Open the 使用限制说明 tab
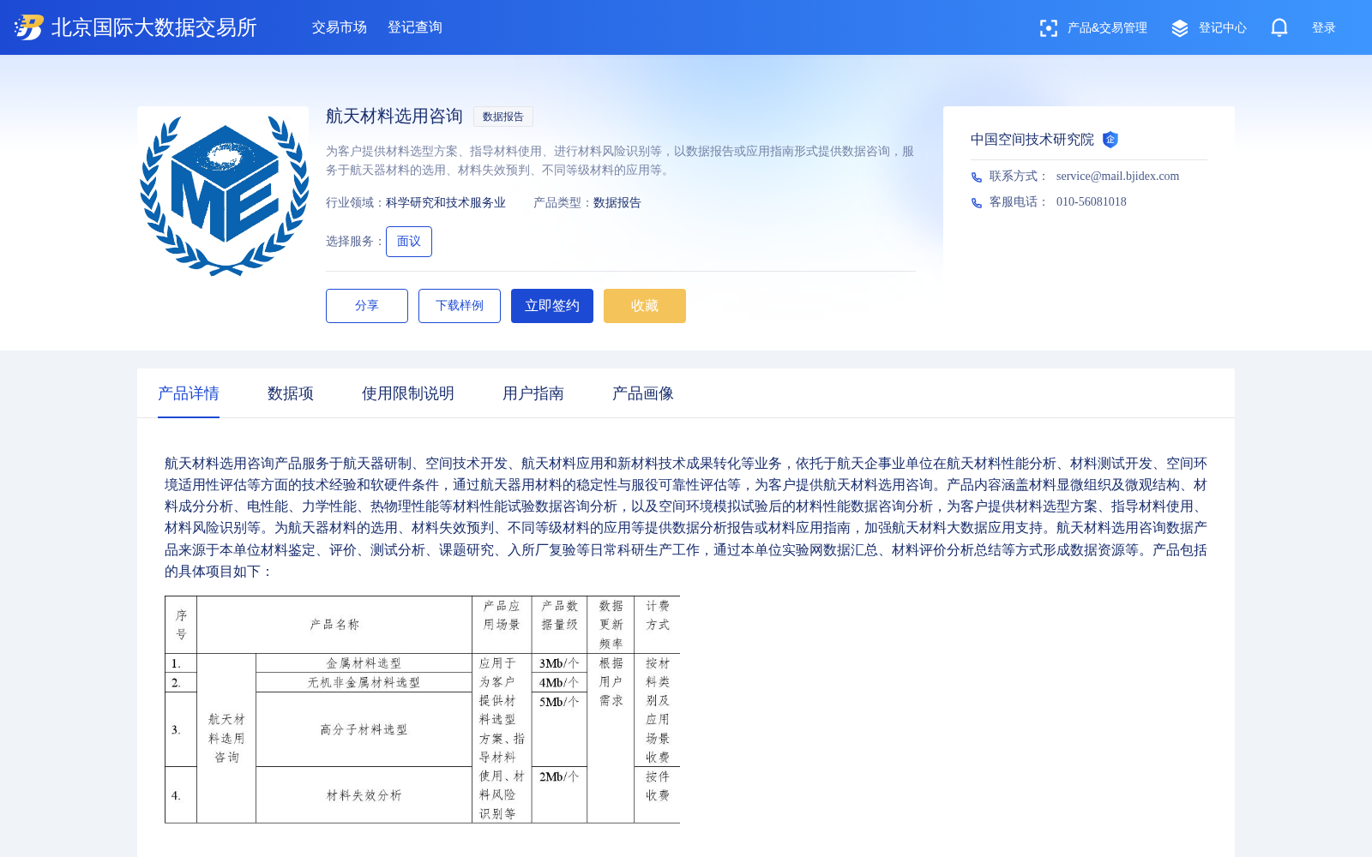 408,393
